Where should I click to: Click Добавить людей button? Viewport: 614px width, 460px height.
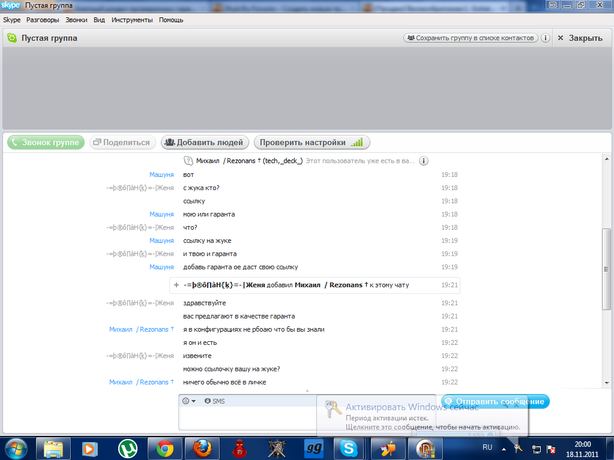click(205, 142)
